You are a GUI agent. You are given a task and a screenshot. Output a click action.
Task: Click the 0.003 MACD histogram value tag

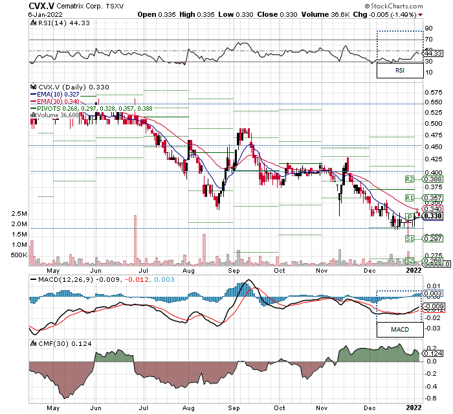tap(433, 293)
